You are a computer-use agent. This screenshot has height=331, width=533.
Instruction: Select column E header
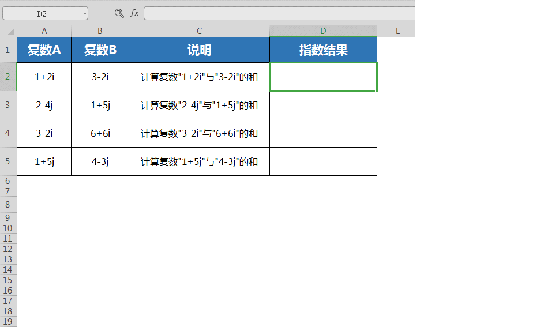[397, 31]
